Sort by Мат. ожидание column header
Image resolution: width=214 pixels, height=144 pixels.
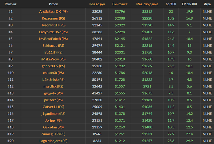pyautogui.click(x=147, y=4)
